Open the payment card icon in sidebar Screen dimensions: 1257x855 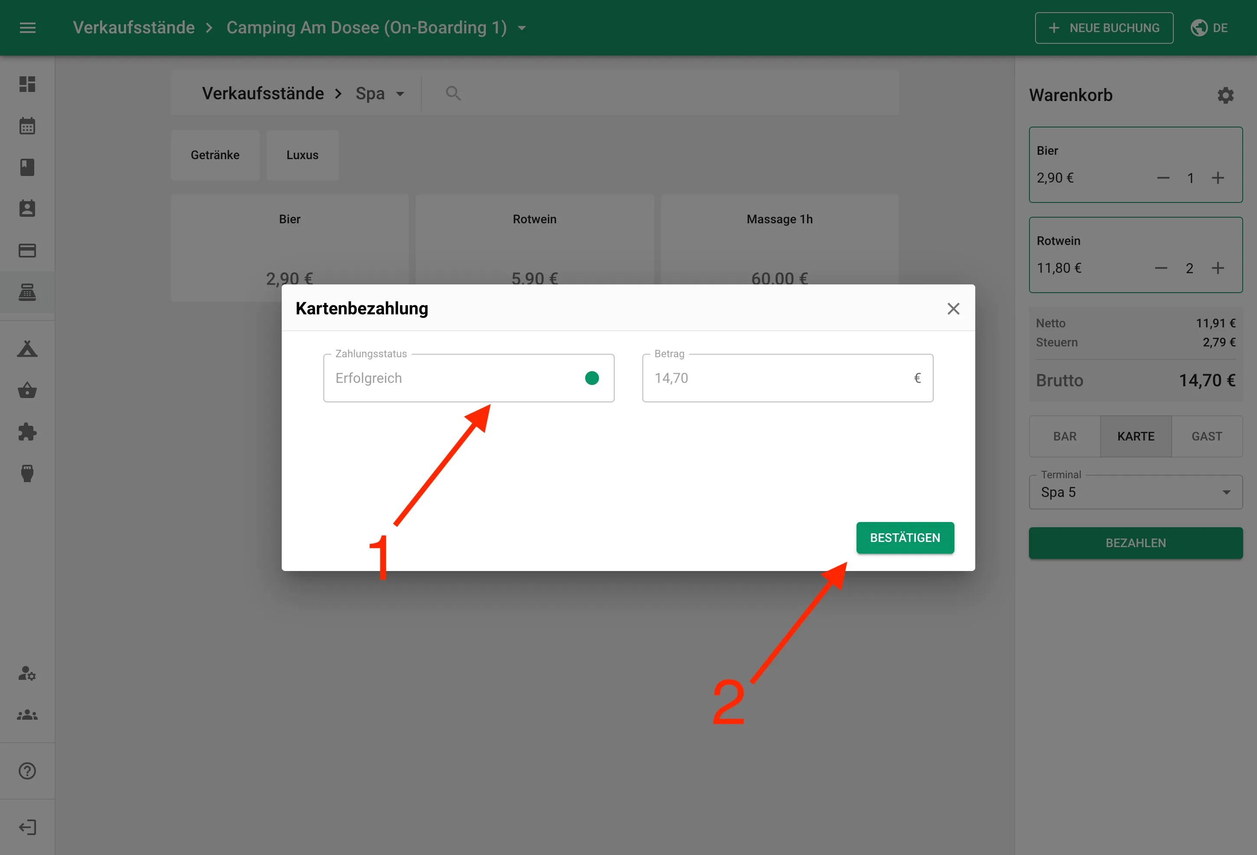tap(27, 251)
